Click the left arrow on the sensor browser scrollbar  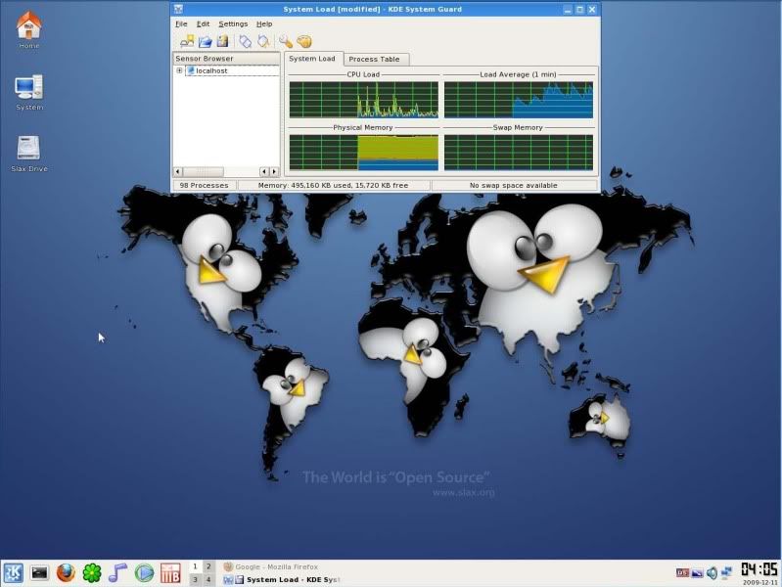(x=178, y=171)
